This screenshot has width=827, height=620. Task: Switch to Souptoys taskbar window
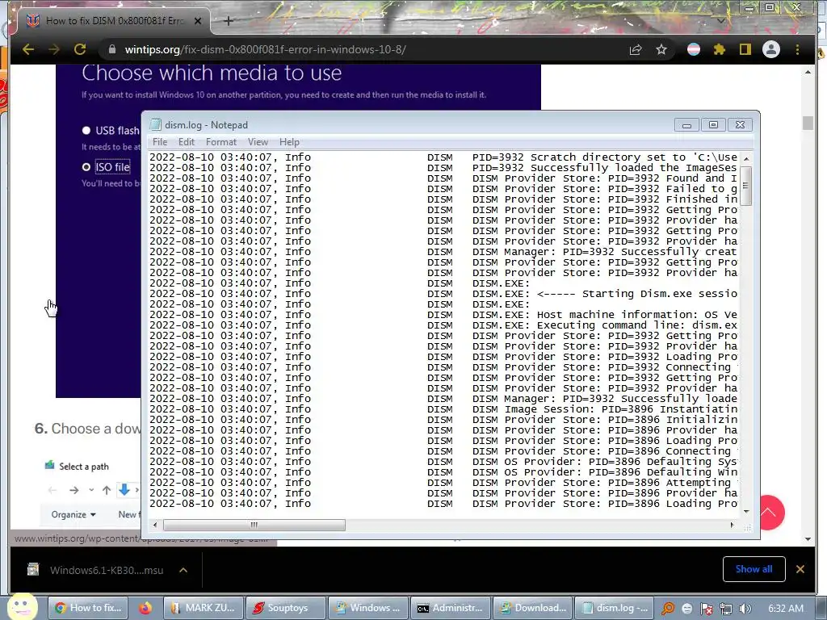(285, 608)
